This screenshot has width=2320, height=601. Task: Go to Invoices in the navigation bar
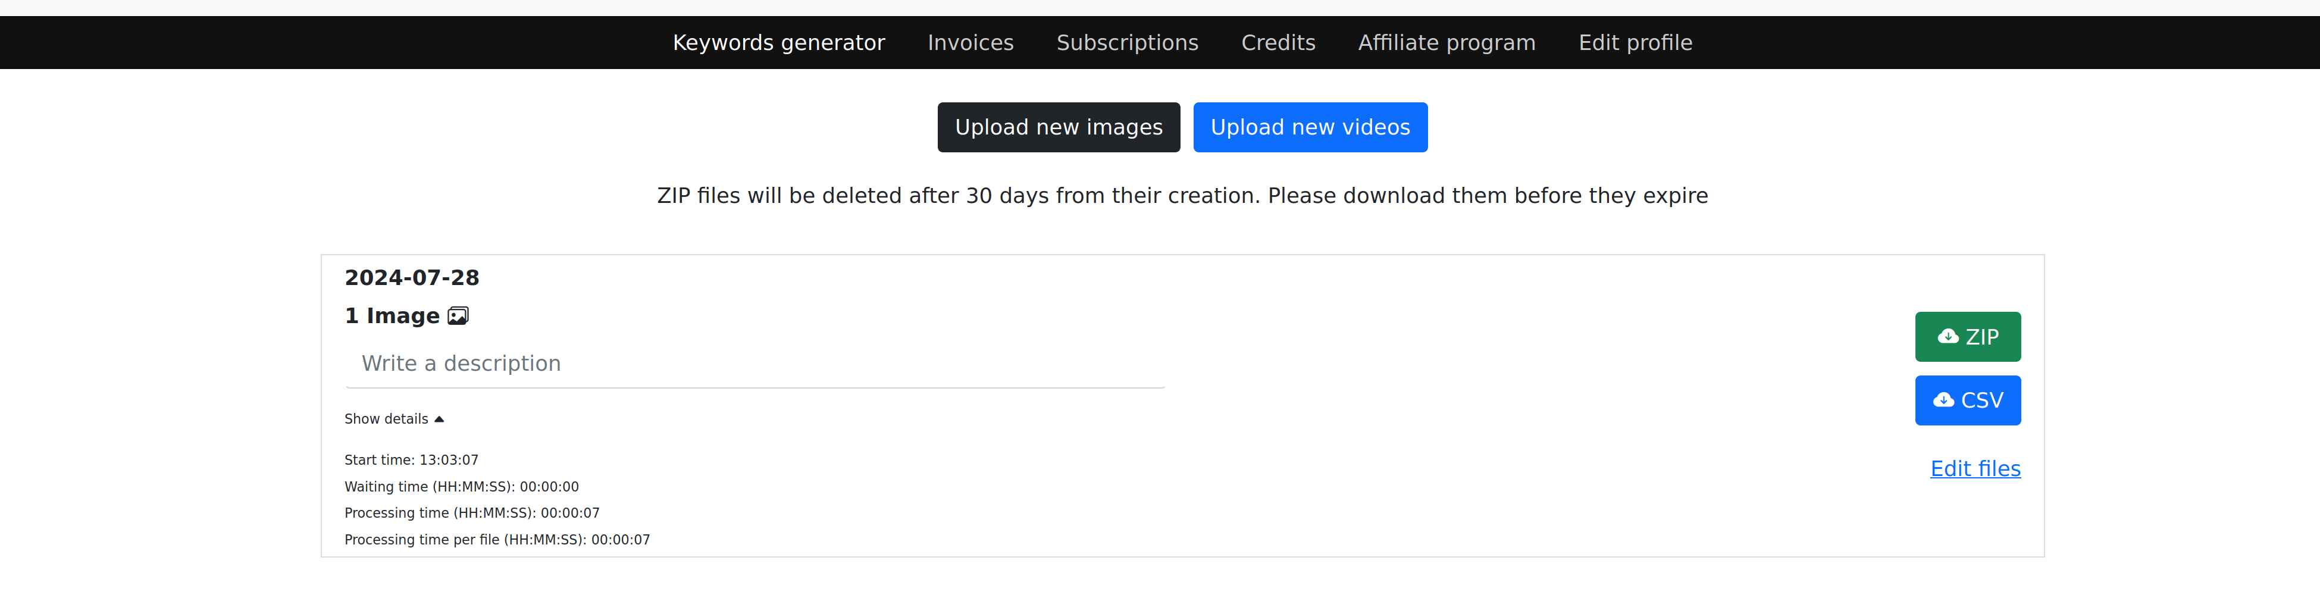[970, 42]
